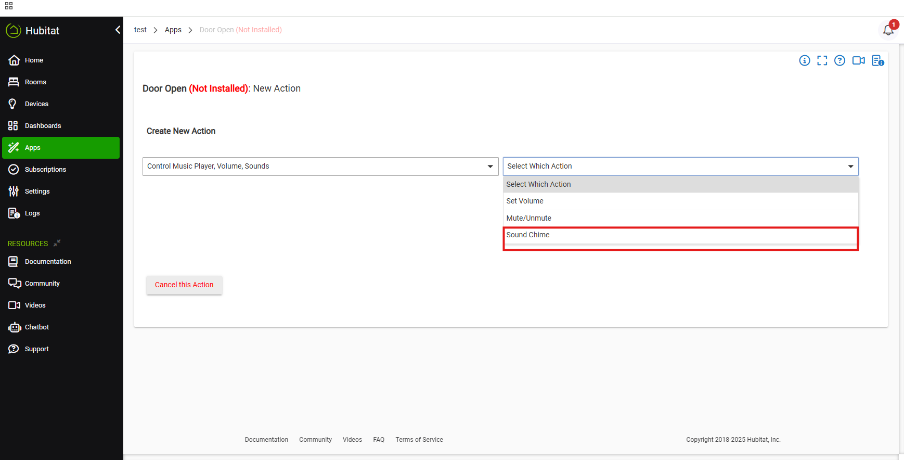The image size is (904, 460).
Task: Go to Dashboards in the sidebar
Action: pyautogui.click(x=43, y=126)
